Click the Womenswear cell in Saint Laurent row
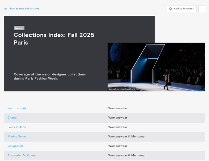Image resolution: width=209 pixels, height=161 pixels. point(118,108)
